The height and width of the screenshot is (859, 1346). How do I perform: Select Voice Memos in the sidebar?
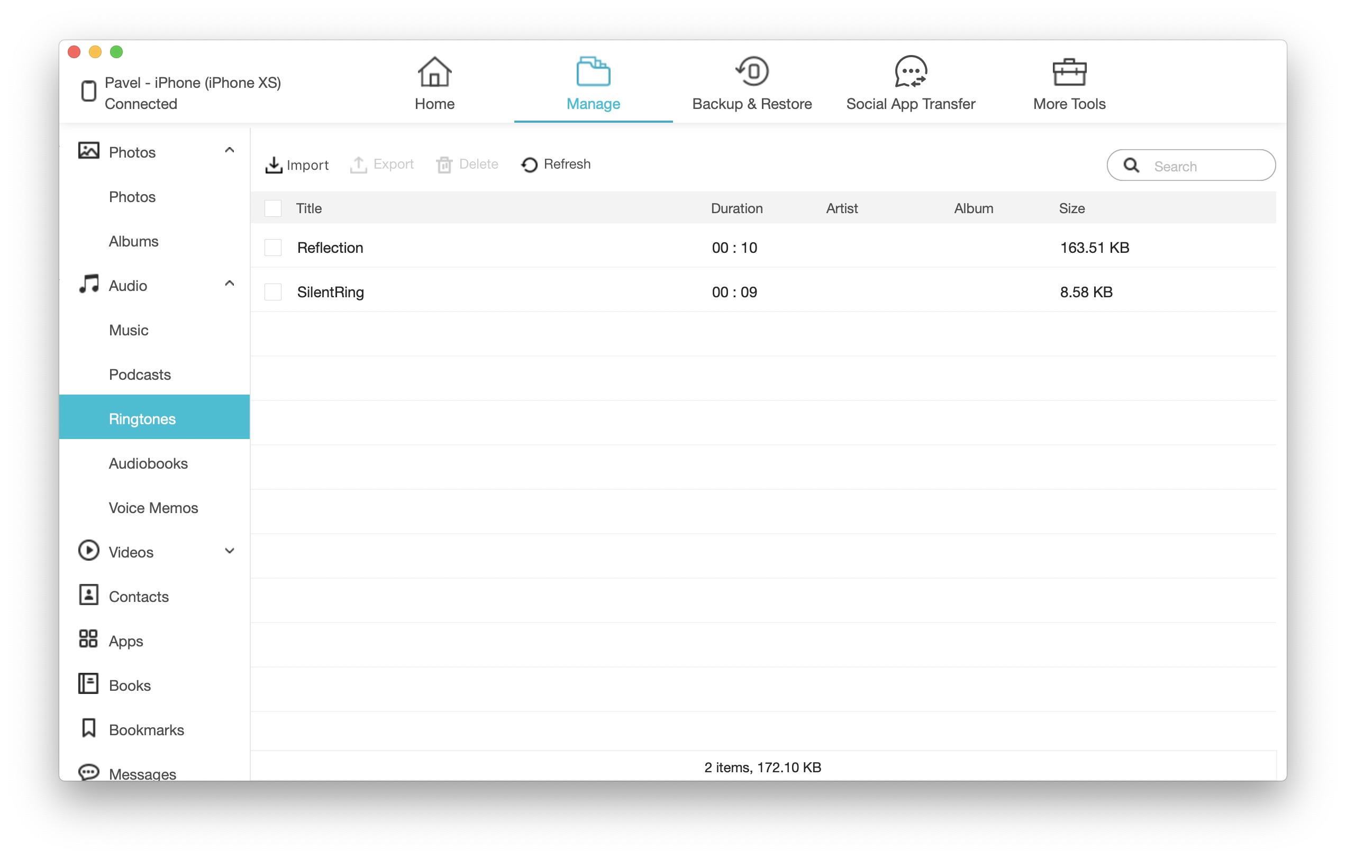[153, 507]
